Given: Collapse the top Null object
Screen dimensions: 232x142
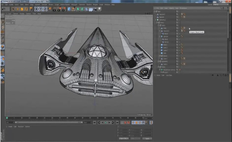Looking at the screenshot, I should (154, 11).
